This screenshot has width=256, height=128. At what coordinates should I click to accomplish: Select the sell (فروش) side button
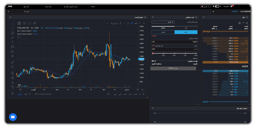click(163, 32)
